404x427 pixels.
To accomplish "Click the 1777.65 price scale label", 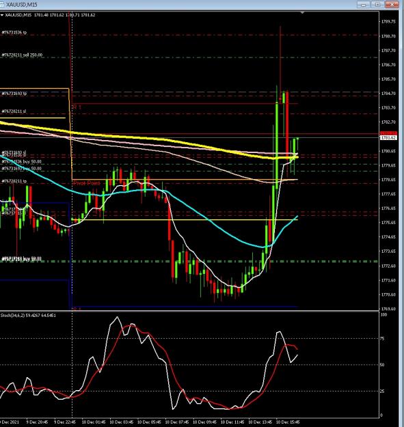I will [388, 194].
